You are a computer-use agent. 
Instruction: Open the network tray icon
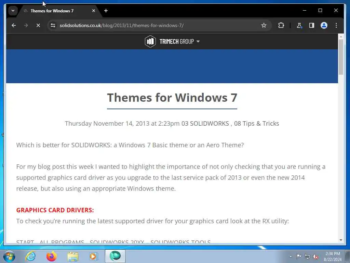pyautogui.click(x=307, y=256)
